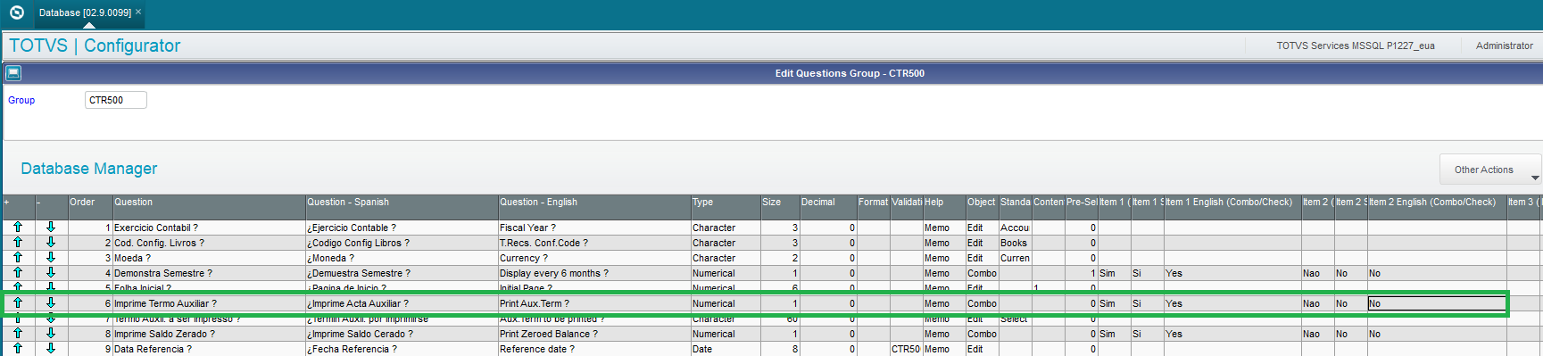This screenshot has width=1543, height=356.
Task: Click Memo help cell in Moeda row
Action: [x=944, y=258]
